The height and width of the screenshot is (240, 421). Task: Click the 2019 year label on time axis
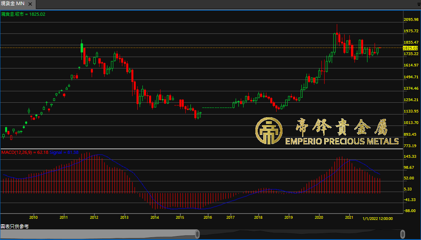tap(289, 218)
